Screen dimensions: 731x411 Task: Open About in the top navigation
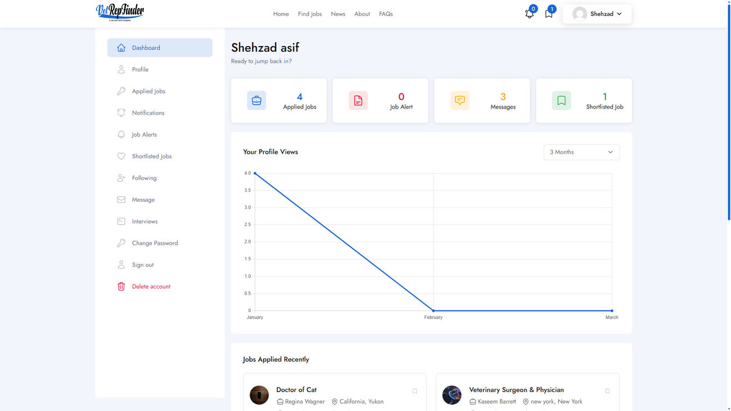tap(362, 14)
